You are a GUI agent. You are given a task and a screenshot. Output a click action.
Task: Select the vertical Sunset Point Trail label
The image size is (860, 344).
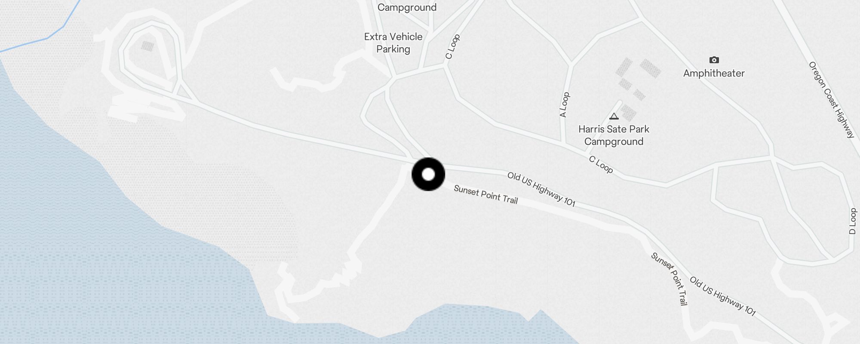point(669,279)
